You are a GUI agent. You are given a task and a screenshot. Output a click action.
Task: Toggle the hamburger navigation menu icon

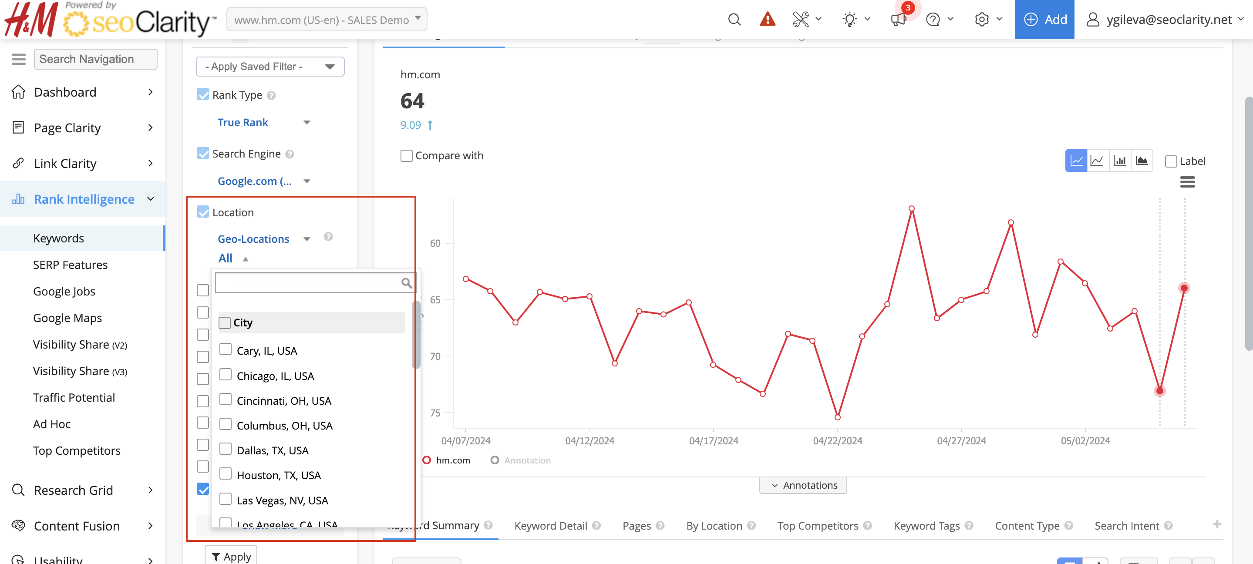(18, 59)
